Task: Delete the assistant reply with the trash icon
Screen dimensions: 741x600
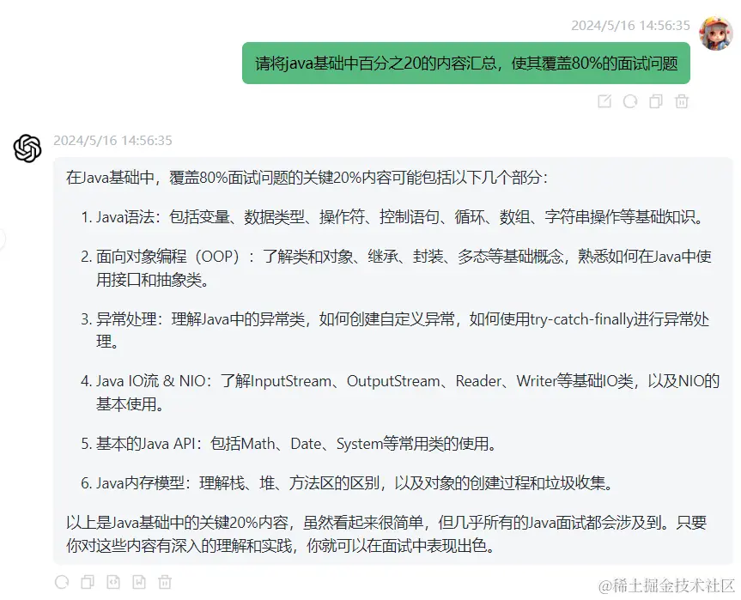Action: tap(165, 582)
